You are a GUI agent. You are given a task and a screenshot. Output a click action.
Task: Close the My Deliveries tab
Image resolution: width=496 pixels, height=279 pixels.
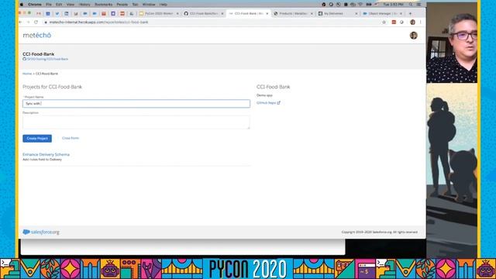356,14
